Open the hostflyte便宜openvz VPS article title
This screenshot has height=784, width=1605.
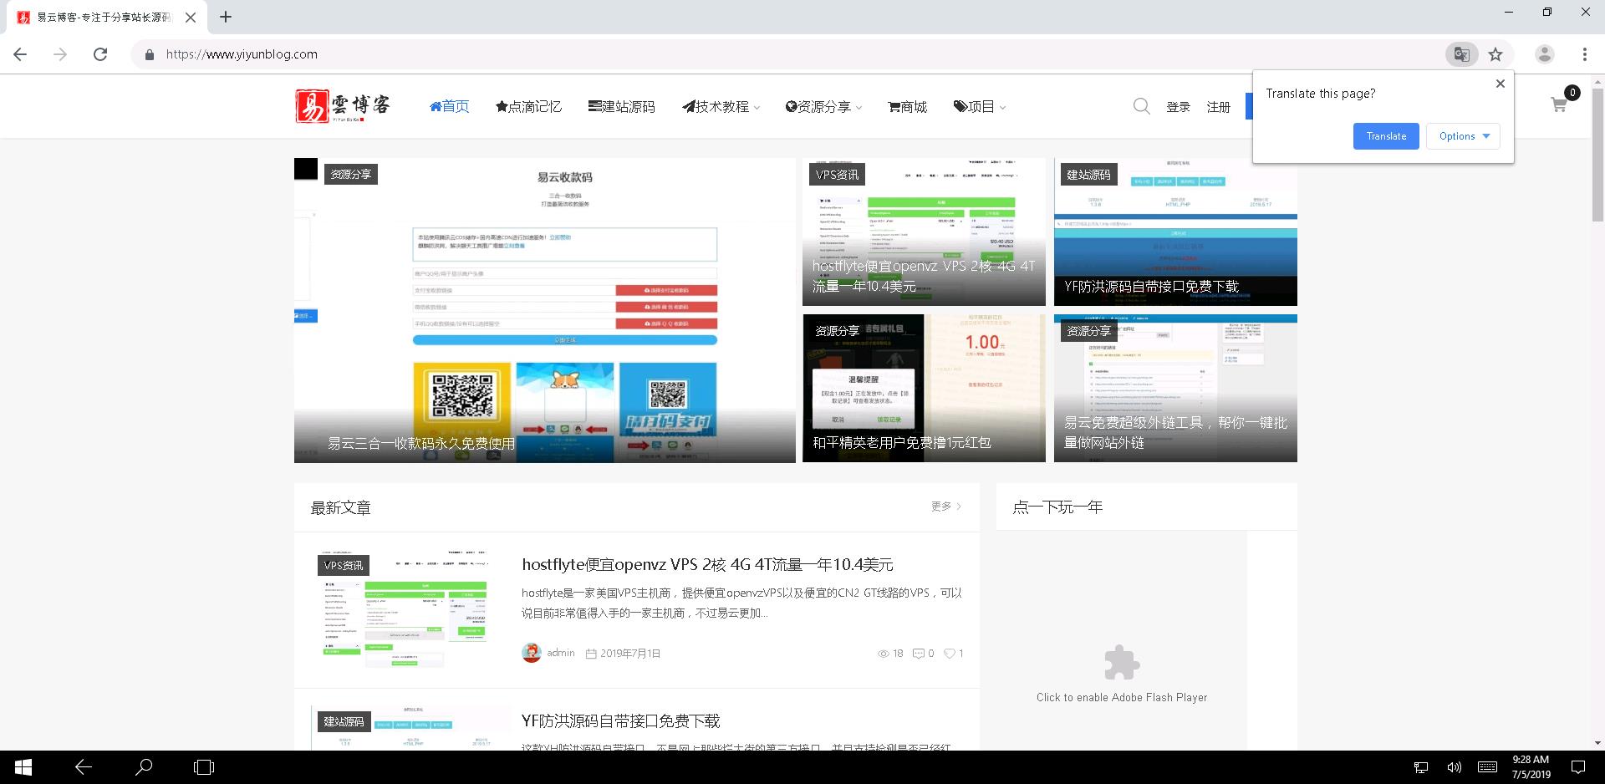(707, 564)
